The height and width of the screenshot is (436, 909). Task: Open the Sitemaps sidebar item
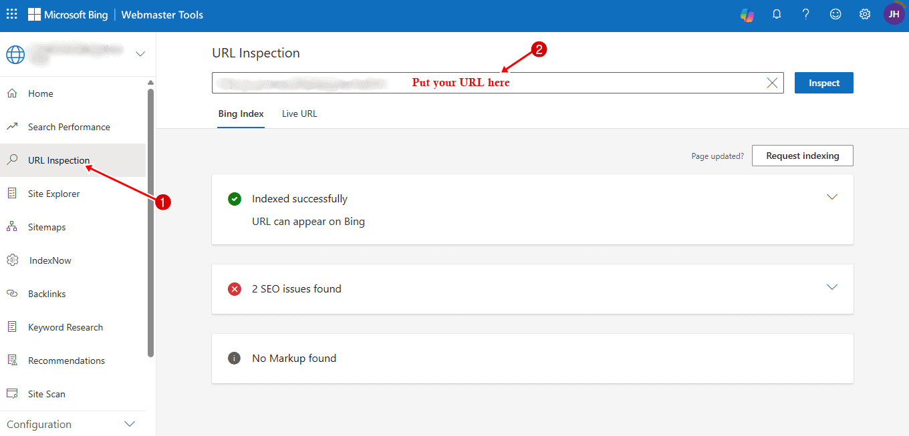(47, 227)
